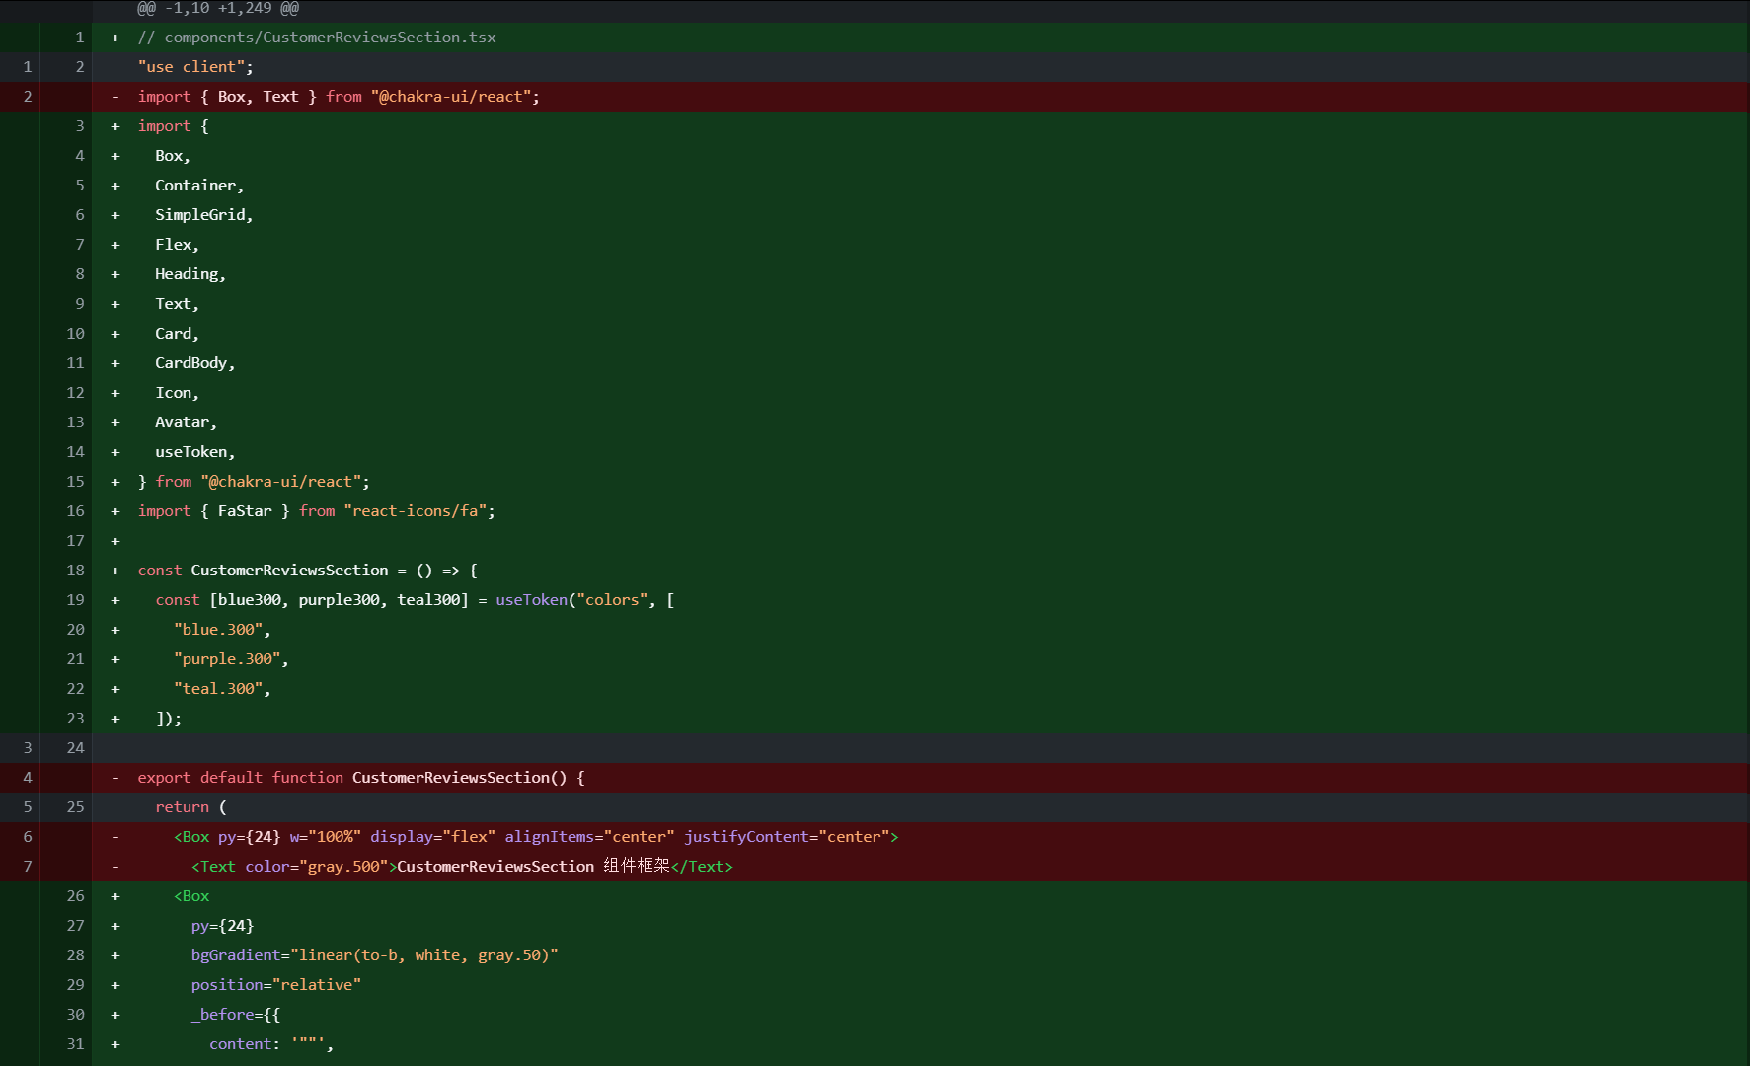Click the content: '""', line
Viewport: 1750px width, 1066px height.
pos(271,1044)
